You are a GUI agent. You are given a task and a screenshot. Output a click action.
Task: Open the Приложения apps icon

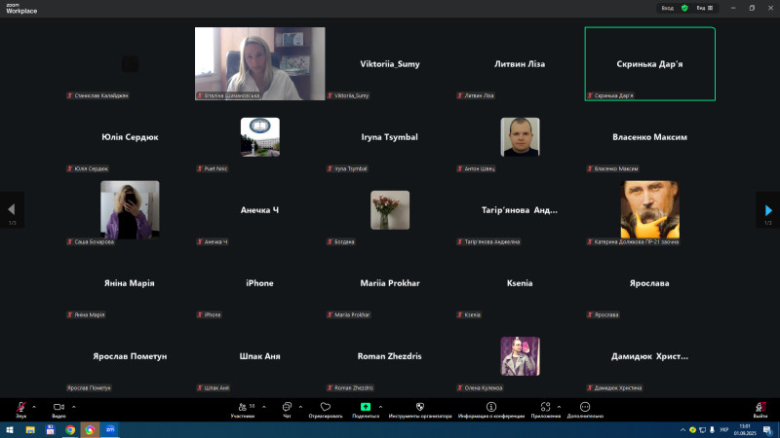546,407
